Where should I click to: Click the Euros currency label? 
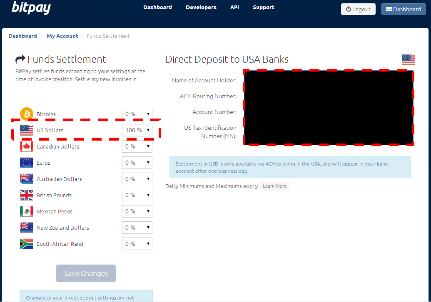click(43, 163)
